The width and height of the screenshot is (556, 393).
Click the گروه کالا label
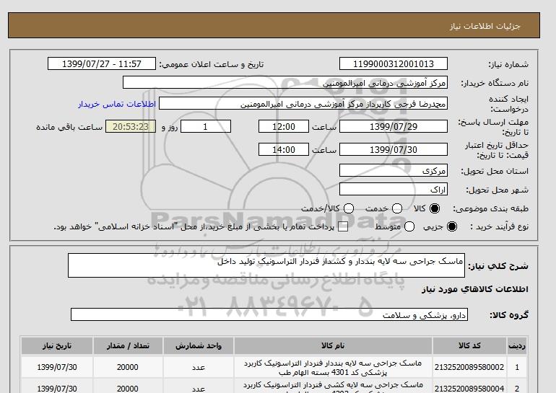[x=509, y=314]
